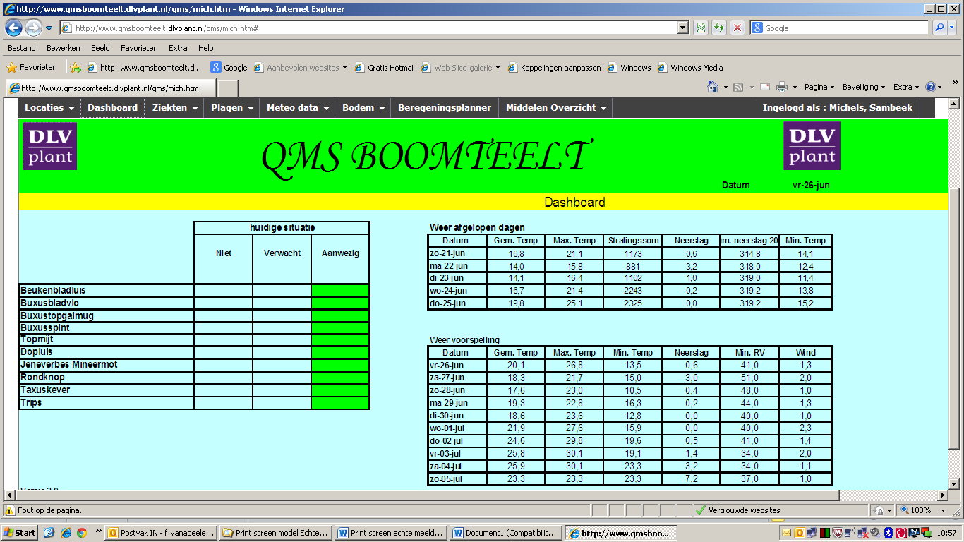The image size is (964, 542).
Task: Open the Home page icon
Action: tap(713, 87)
